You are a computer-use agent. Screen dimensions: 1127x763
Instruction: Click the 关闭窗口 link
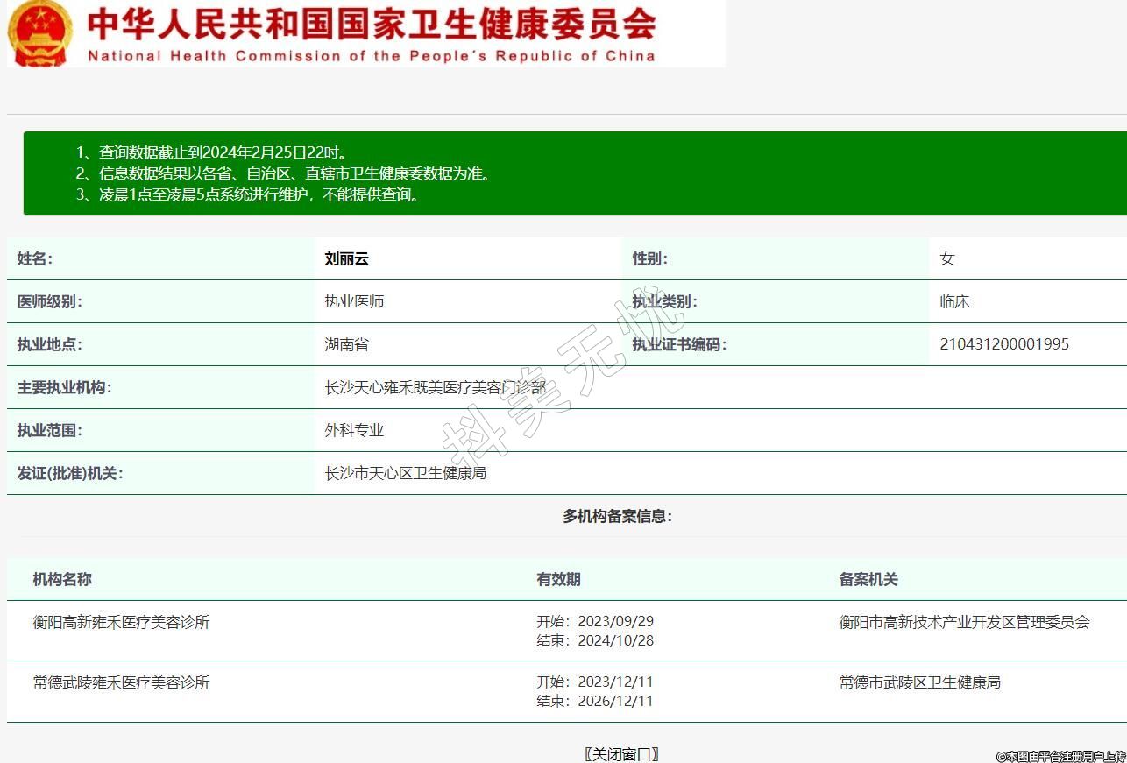[x=621, y=753]
